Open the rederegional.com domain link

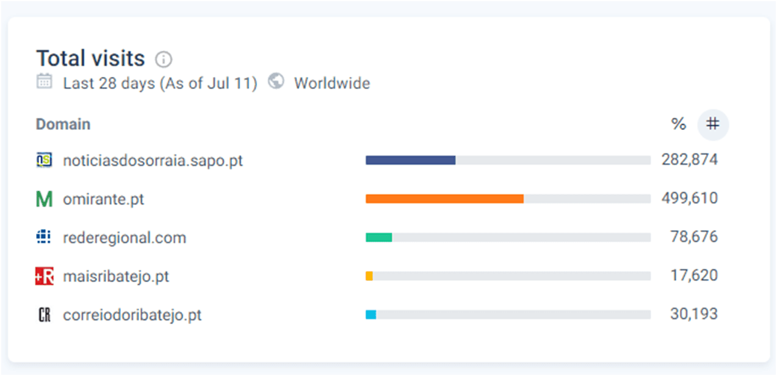coord(125,238)
